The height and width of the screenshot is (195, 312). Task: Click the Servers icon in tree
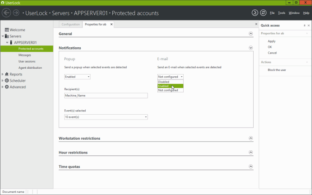pos(7,36)
